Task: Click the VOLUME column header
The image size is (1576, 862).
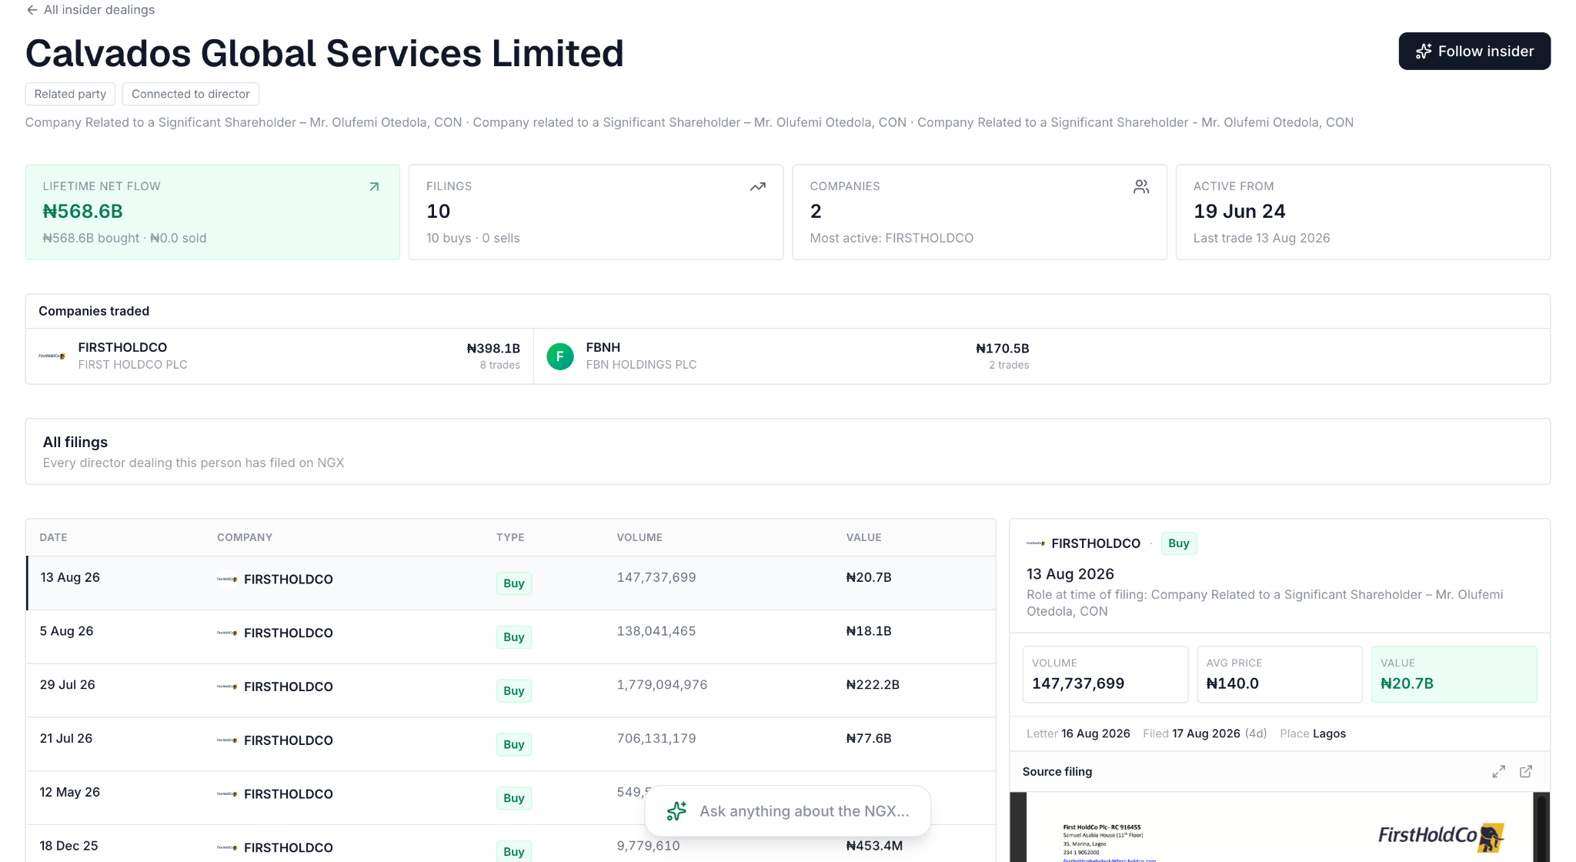Action: click(639, 537)
